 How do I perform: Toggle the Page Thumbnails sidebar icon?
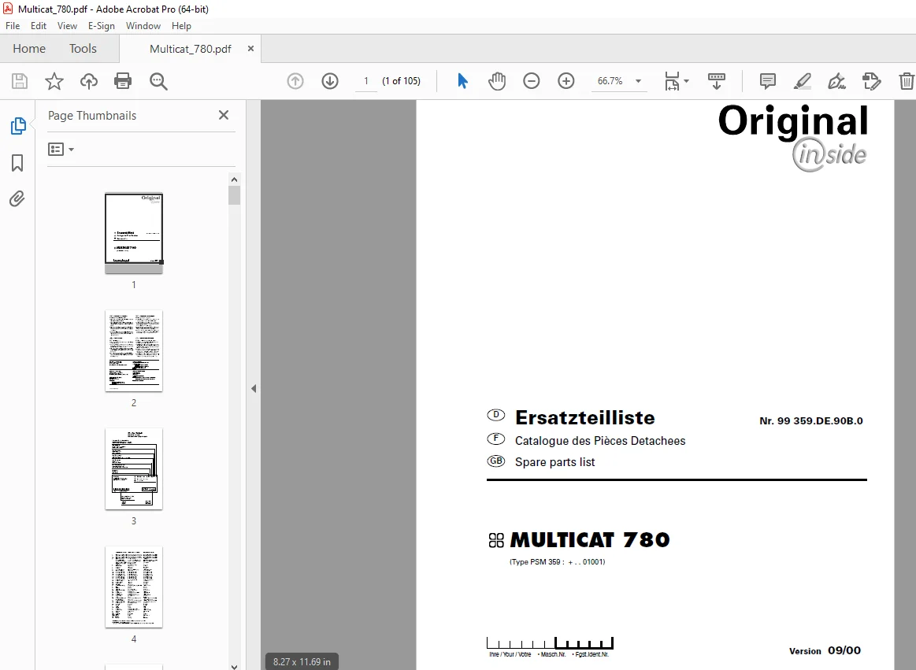pyautogui.click(x=18, y=126)
